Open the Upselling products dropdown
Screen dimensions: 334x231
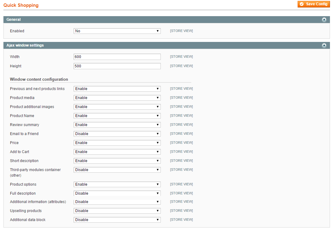pyautogui.click(x=117, y=211)
